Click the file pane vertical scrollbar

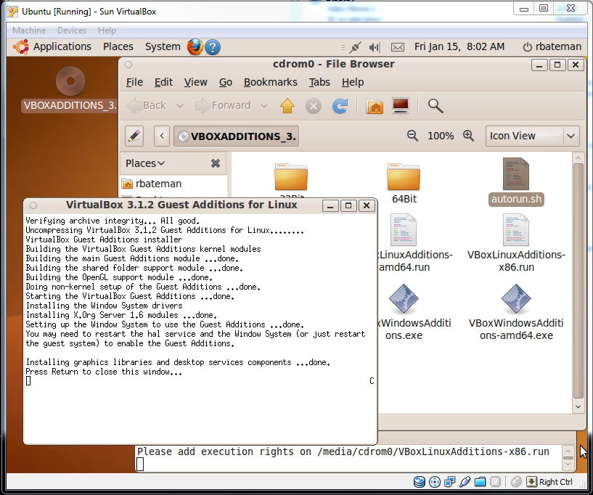tap(578, 281)
